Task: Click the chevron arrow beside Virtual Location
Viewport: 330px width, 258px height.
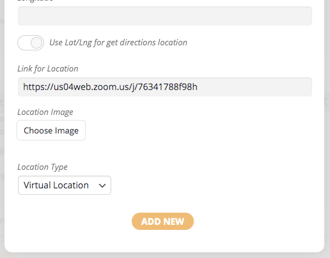Action: pyautogui.click(x=102, y=186)
